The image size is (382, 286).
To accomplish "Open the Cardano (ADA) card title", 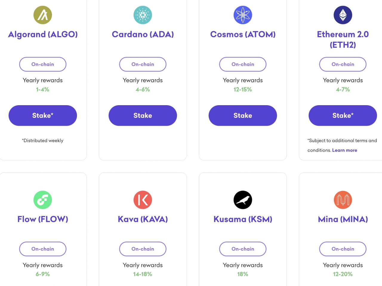I will (143, 34).
